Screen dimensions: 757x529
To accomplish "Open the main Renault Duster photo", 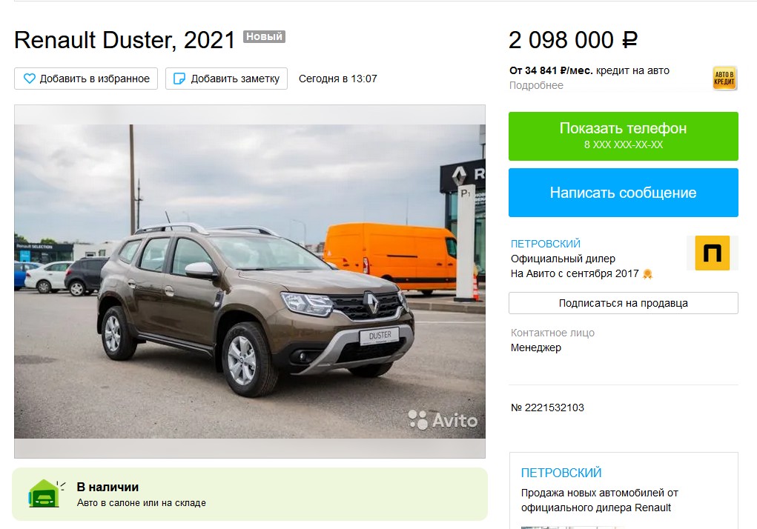I will [250, 281].
